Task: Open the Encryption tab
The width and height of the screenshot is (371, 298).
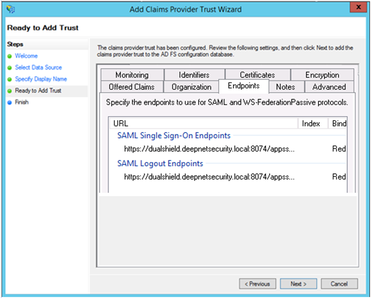Action: [322, 75]
